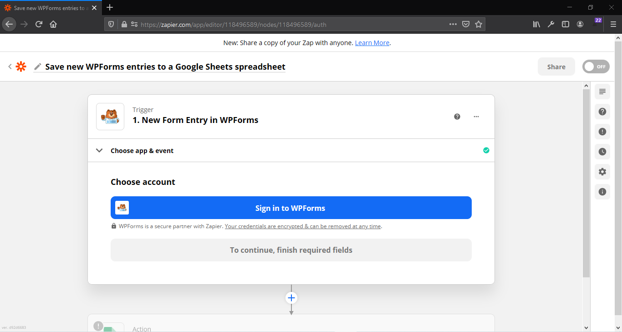
Task: Select the Zapier browser tab
Action: 51,8
